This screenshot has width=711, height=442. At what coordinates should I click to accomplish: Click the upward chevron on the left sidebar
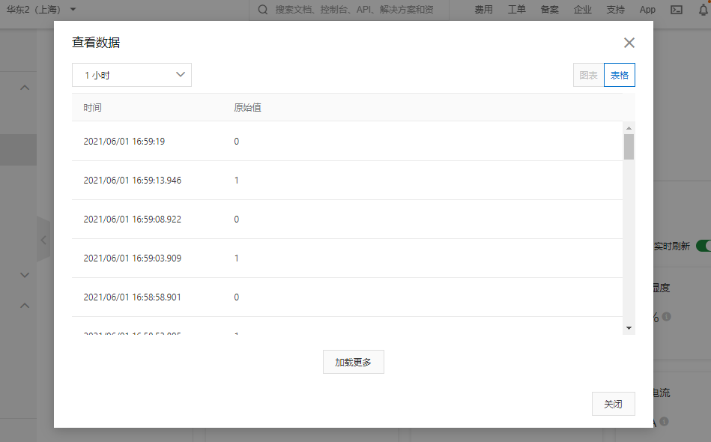tap(23, 87)
